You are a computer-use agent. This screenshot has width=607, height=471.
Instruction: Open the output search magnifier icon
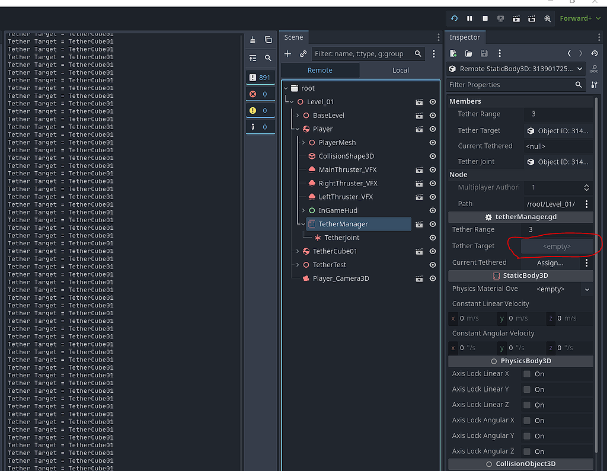[x=268, y=58]
